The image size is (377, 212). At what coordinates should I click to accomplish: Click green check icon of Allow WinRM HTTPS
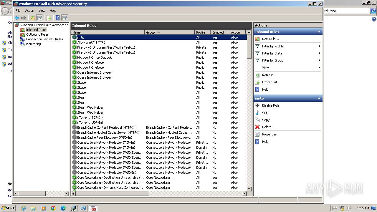75,42
